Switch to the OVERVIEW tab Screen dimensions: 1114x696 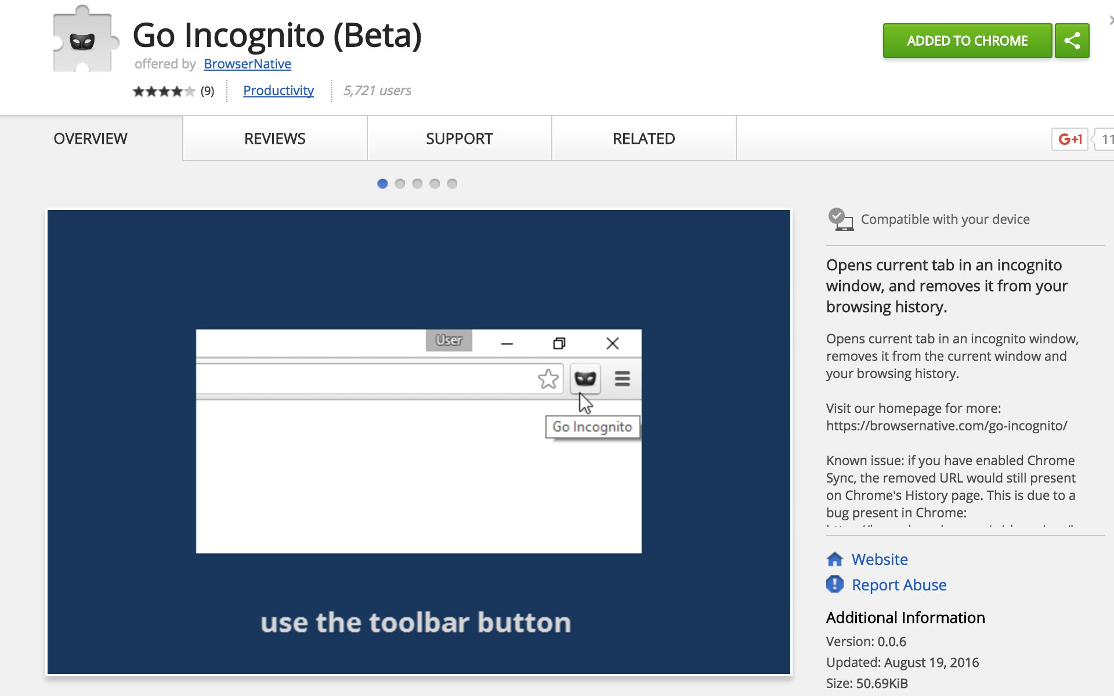point(91,139)
